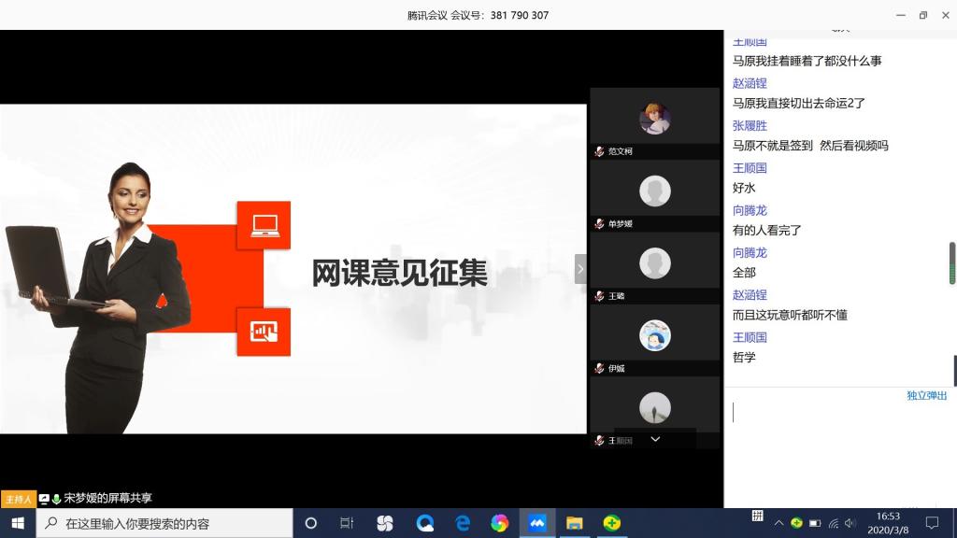The image size is (957, 538).
Task: Open the Microsoft Edge taskbar icon
Action: (462, 523)
